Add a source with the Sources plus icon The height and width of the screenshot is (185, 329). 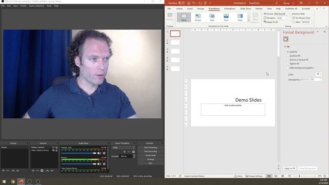point(33,171)
